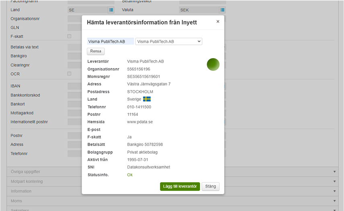344x211 pixels.
Task: Expand the Övriga uppgifter section
Action: (x=172, y=172)
